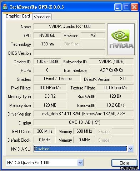Image resolution: width=140 pixels, height=171 pixels.
Task: Click the Driver Version label
Action: pyautogui.click(x=19, y=114)
